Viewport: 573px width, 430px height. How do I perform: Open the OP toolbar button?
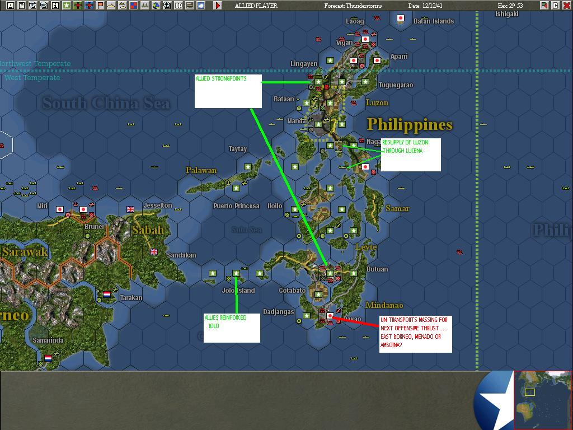(x=179, y=6)
